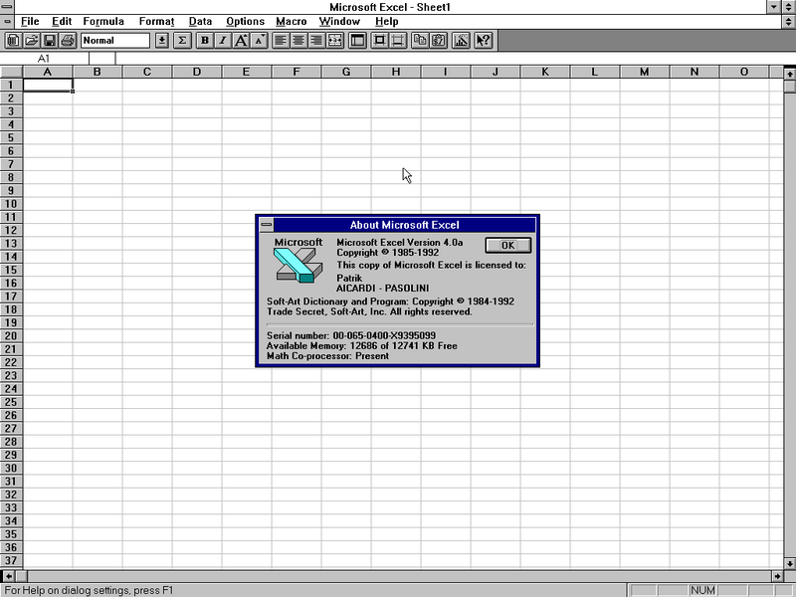Select row header 37

(x=11, y=560)
